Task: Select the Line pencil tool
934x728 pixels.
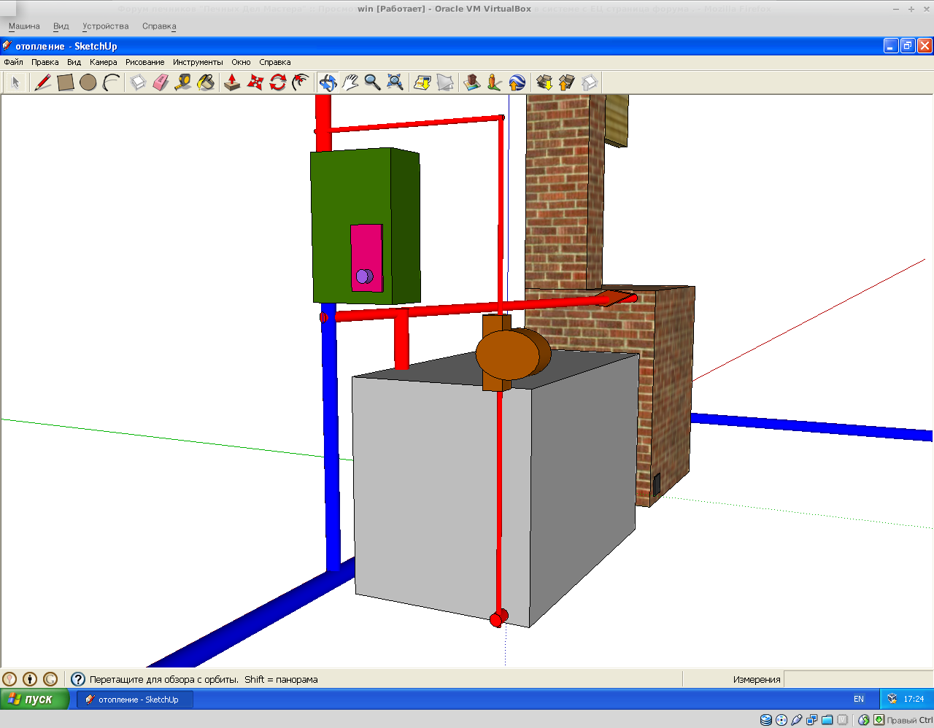Action: pos(43,82)
